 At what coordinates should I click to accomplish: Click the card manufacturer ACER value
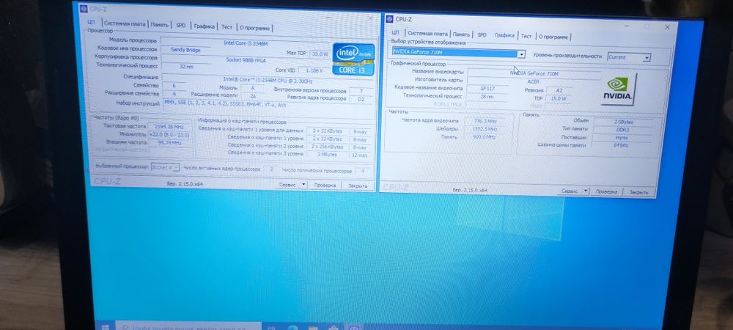[534, 82]
